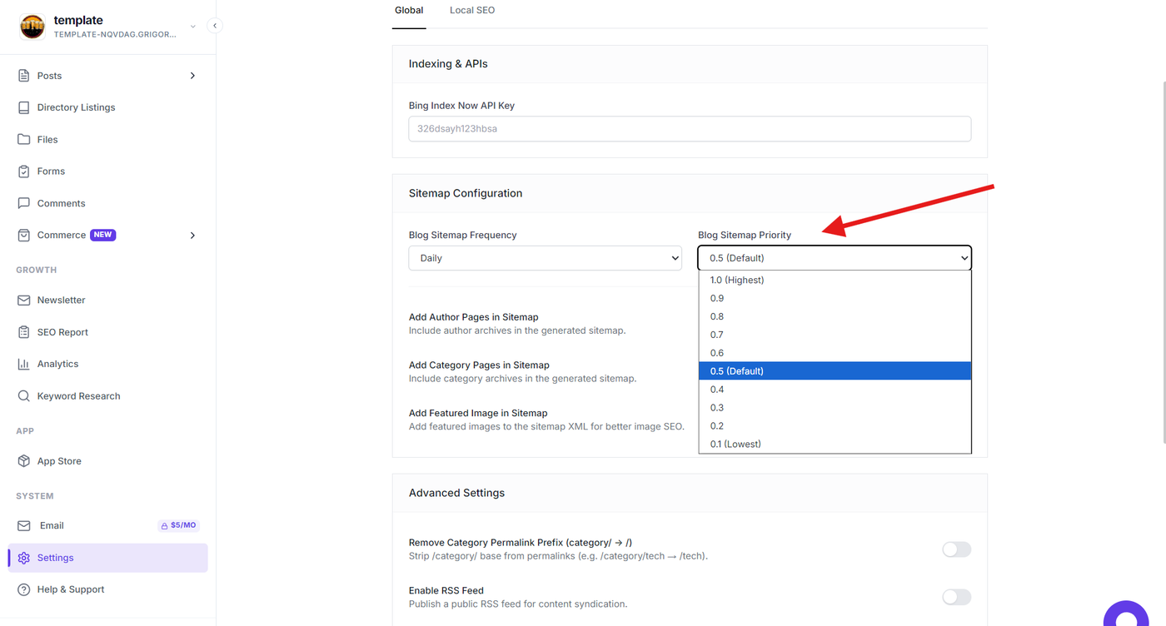Open Keyword Research via the magnifier icon
Screen dimensions: 1166x626
point(23,396)
